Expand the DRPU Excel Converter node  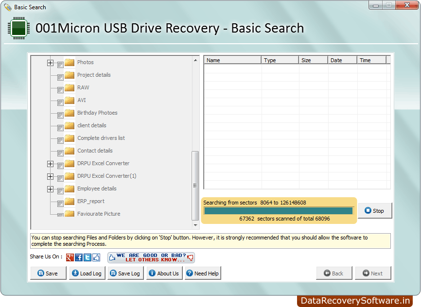click(50, 164)
